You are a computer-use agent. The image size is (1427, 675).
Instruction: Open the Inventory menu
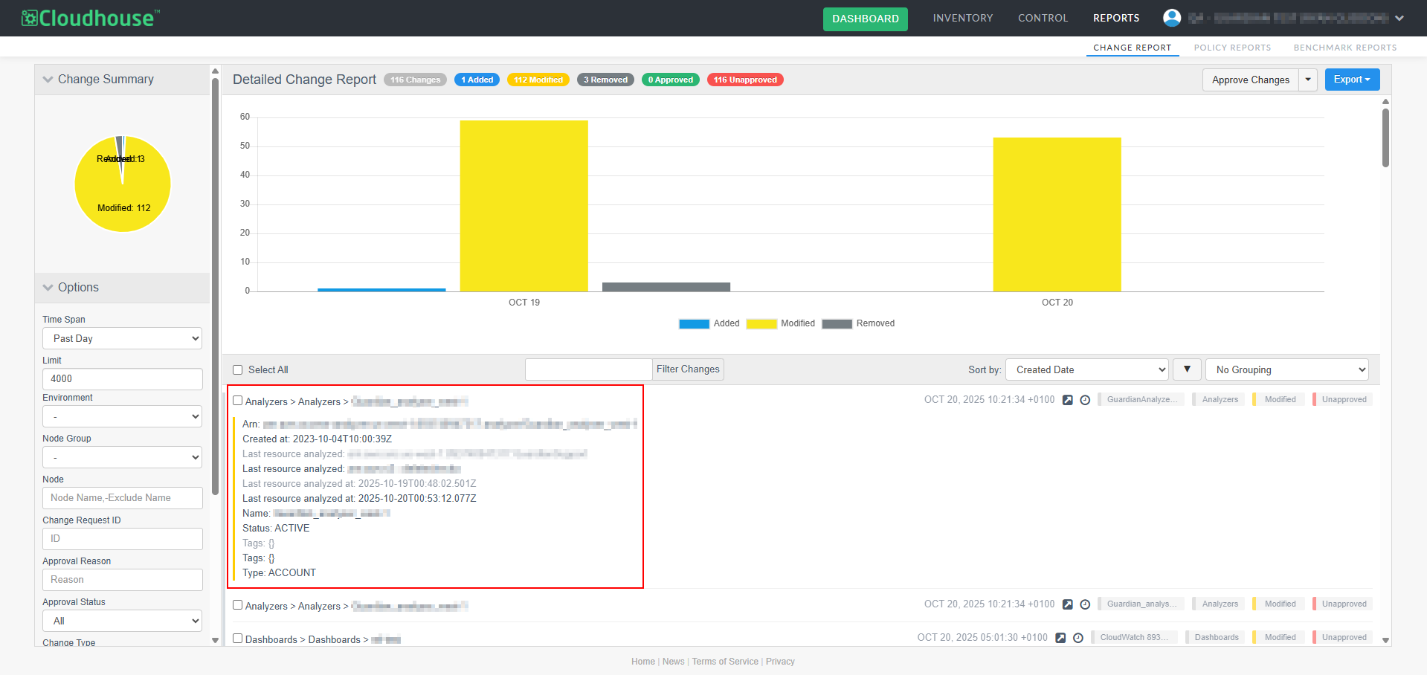[962, 18]
